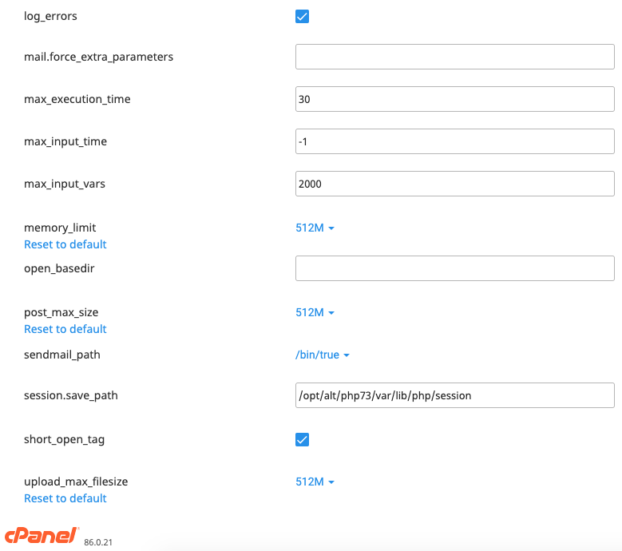622x551 pixels.
Task: Click the open_basedir input field
Action: pyautogui.click(x=454, y=268)
